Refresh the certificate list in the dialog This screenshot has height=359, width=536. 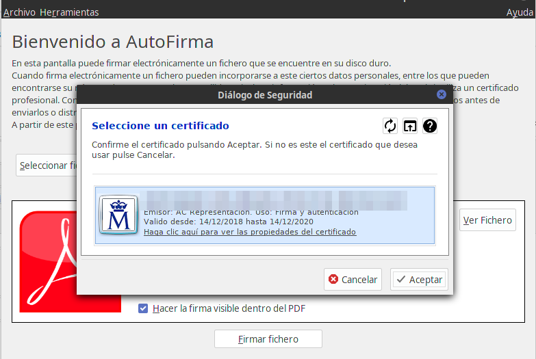pos(390,126)
